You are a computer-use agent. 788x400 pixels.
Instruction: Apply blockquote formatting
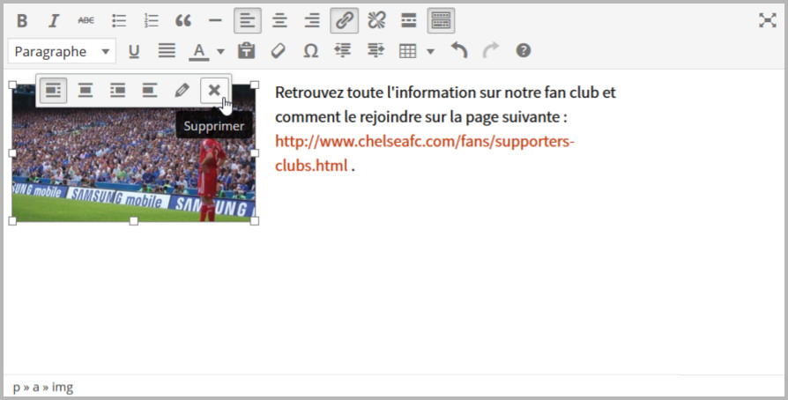click(183, 20)
